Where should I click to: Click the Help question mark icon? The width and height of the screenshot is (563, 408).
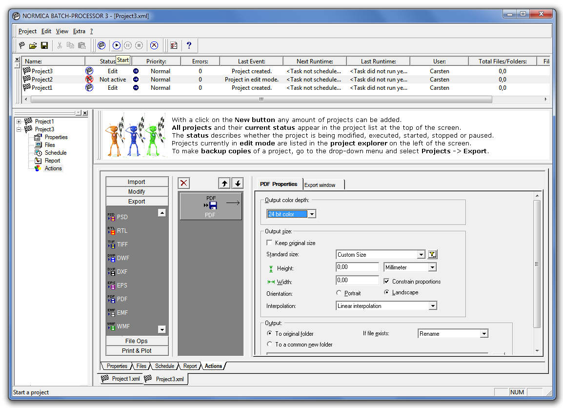[x=189, y=45]
